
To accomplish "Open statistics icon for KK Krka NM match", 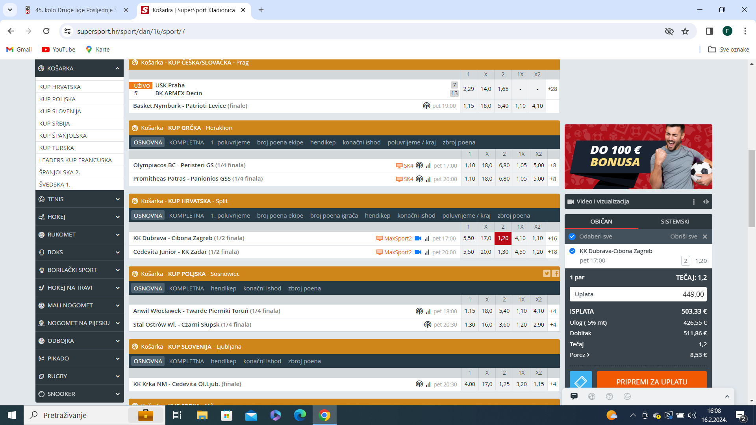I will point(428,384).
